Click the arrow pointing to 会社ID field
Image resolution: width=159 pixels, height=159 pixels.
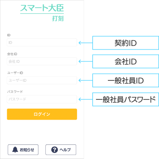(85, 61)
